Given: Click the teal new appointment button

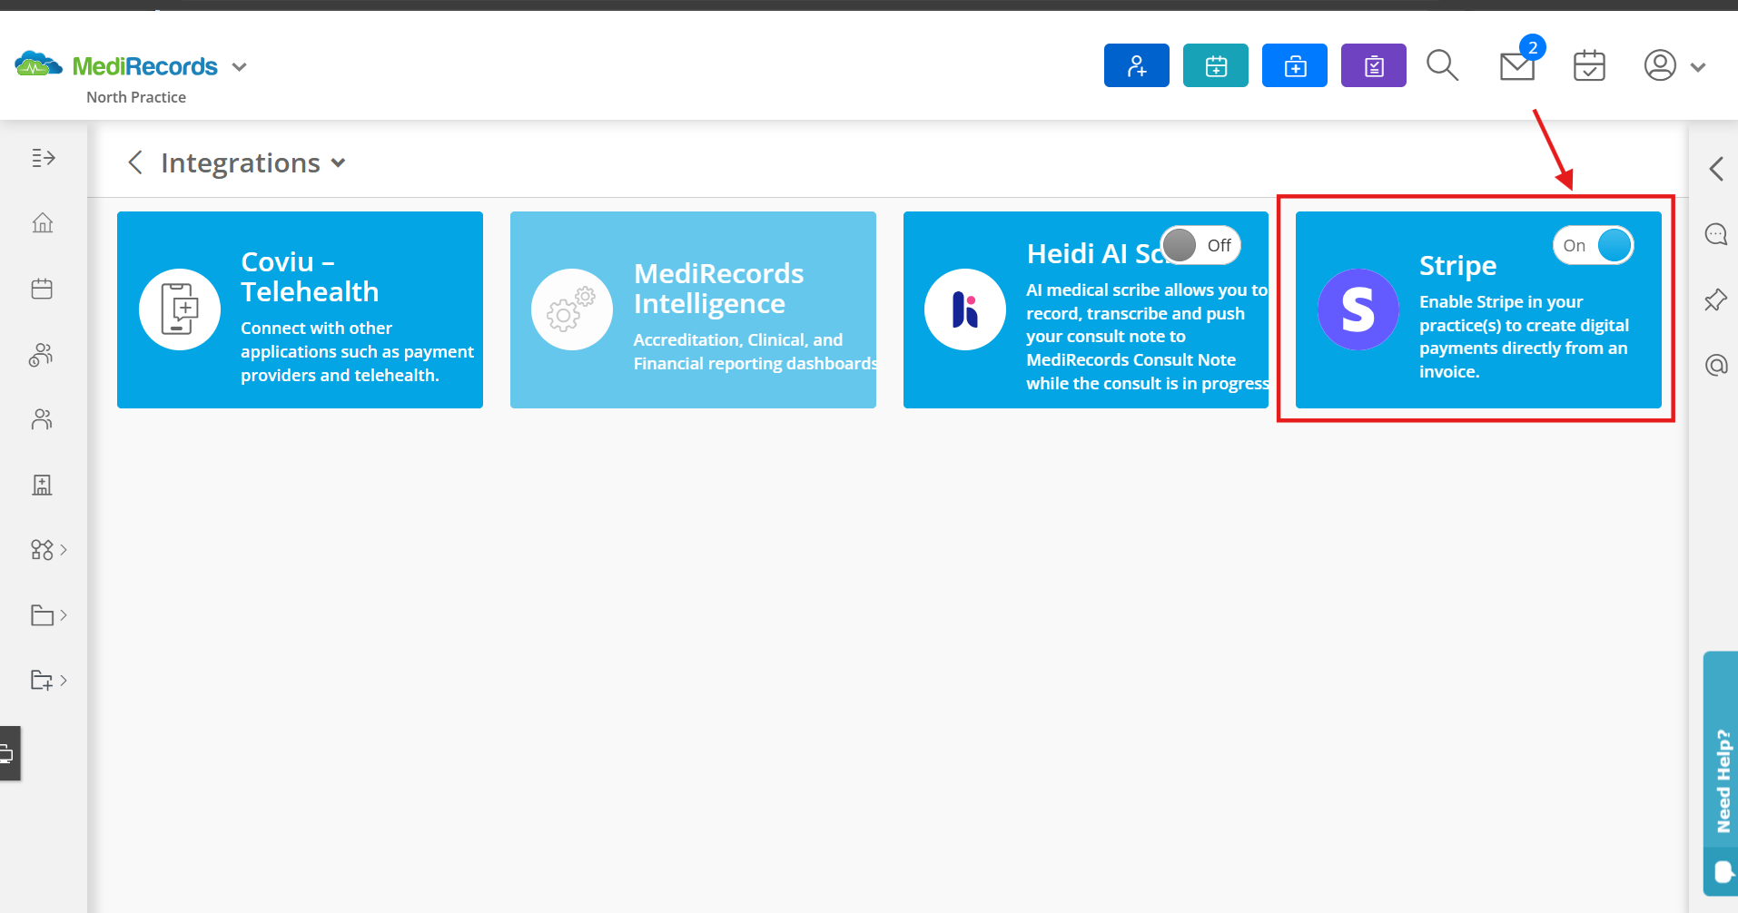Looking at the screenshot, I should click(x=1215, y=65).
